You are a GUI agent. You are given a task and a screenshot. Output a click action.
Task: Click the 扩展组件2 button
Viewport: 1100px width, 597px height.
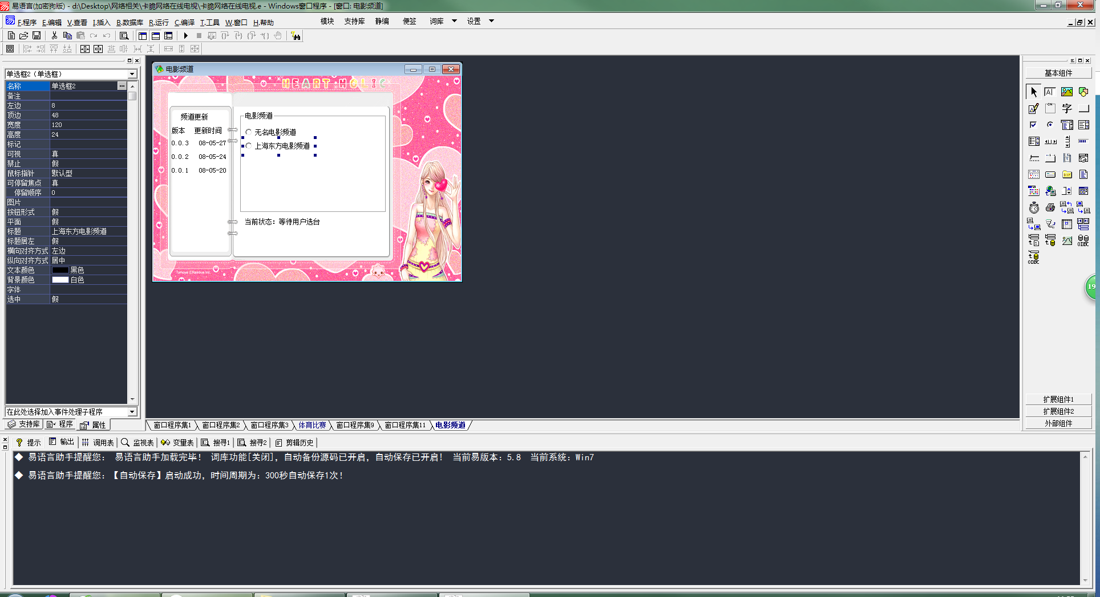tap(1058, 411)
